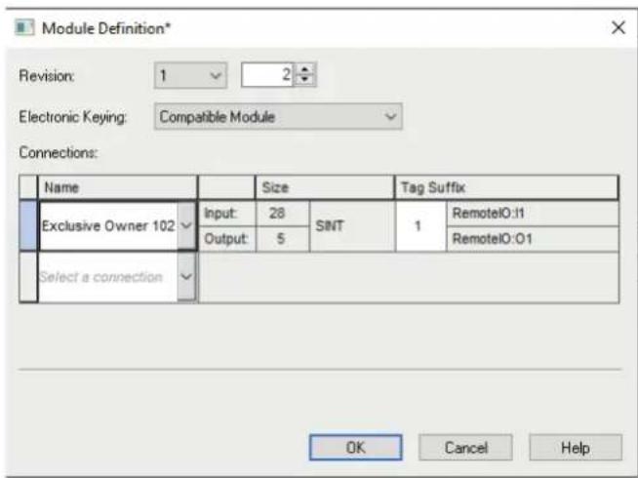Click the Name column header

tap(117, 187)
